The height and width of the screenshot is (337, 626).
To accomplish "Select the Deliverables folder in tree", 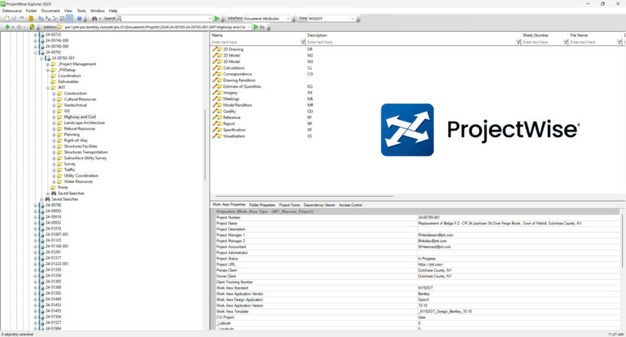I will tap(68, 82).
